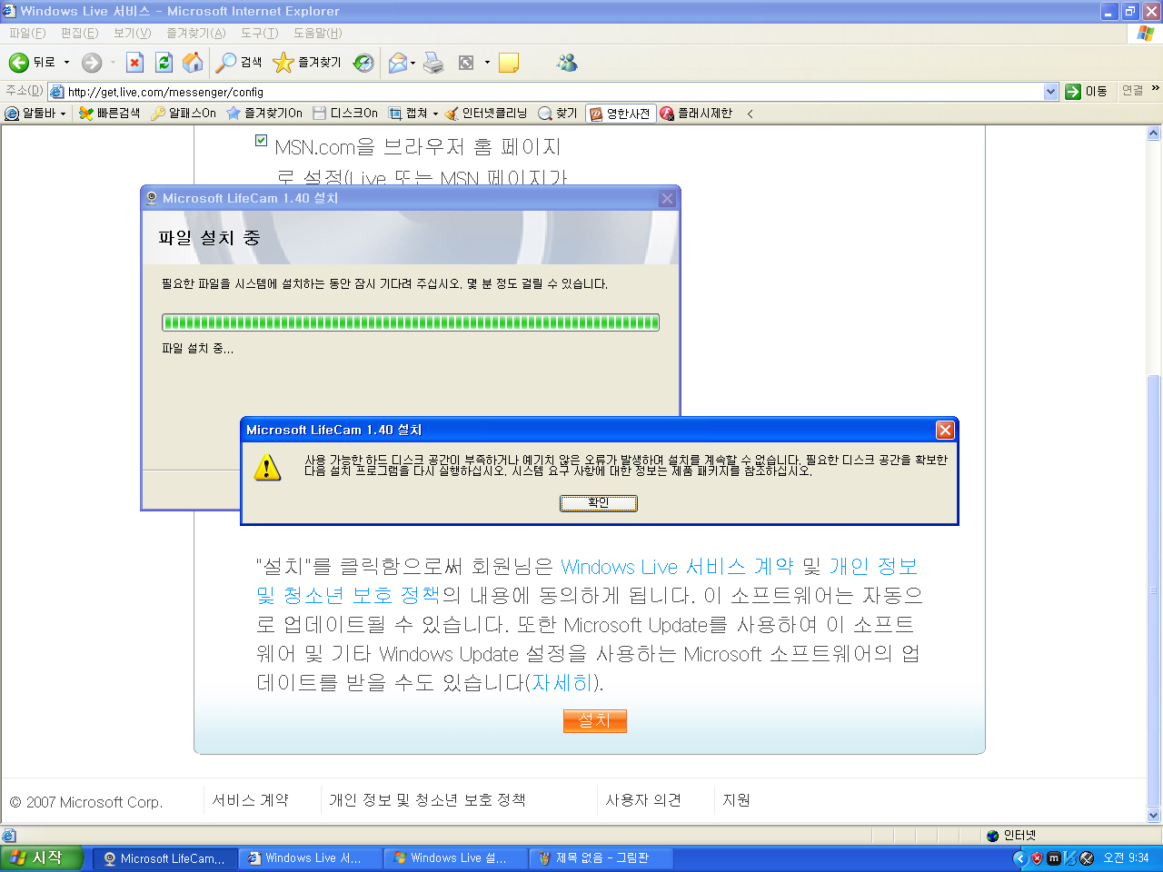
Task: Open the 즐겨찾기 favorites star button
Action: coord(307,62)
